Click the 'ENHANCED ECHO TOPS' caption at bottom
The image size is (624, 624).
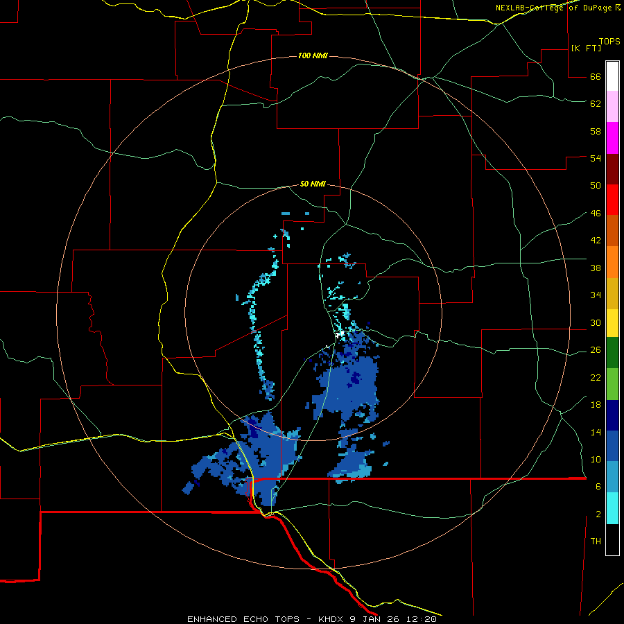[243, 619]
